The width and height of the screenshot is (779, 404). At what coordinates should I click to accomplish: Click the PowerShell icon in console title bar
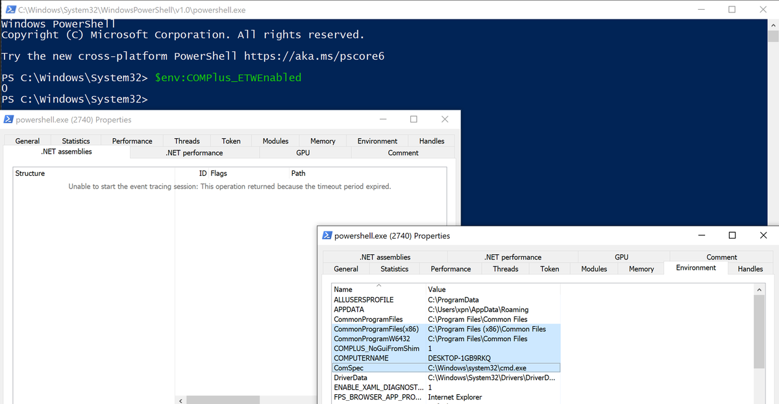coord(9,10)
